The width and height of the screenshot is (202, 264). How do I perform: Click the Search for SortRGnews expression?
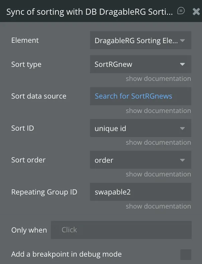coord(133,96)
